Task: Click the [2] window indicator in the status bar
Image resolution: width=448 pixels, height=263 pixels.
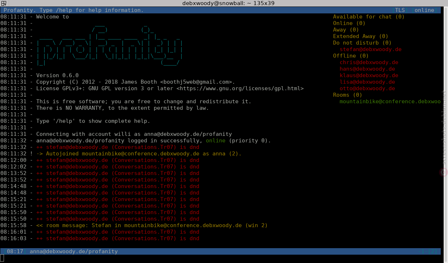Action: click(x=432, y=251)
